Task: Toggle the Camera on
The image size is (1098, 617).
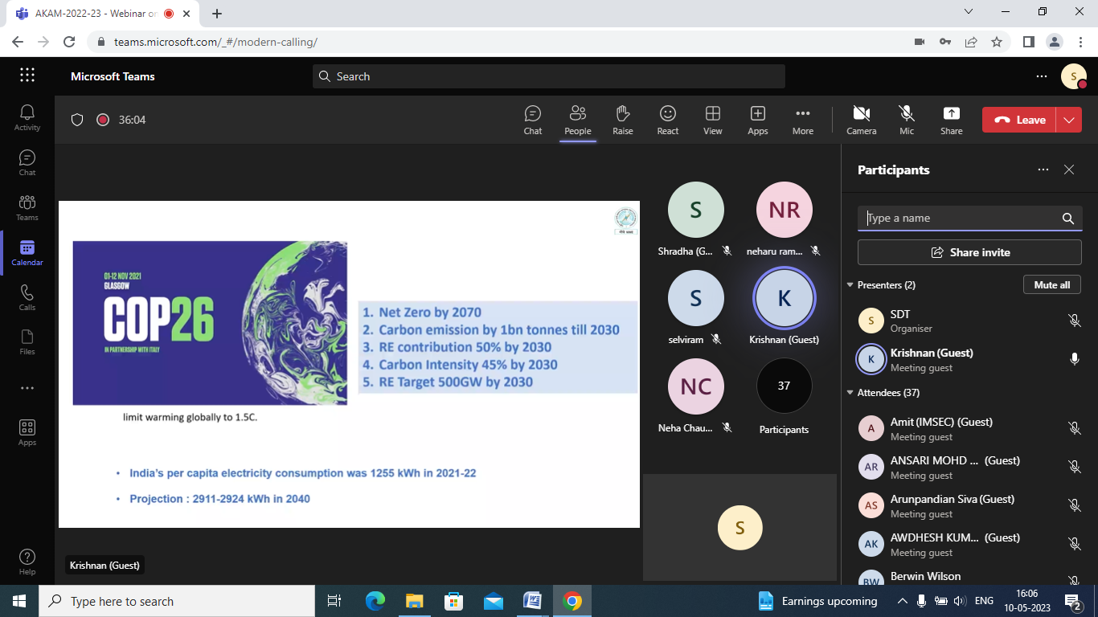Action: pos(861,120)
